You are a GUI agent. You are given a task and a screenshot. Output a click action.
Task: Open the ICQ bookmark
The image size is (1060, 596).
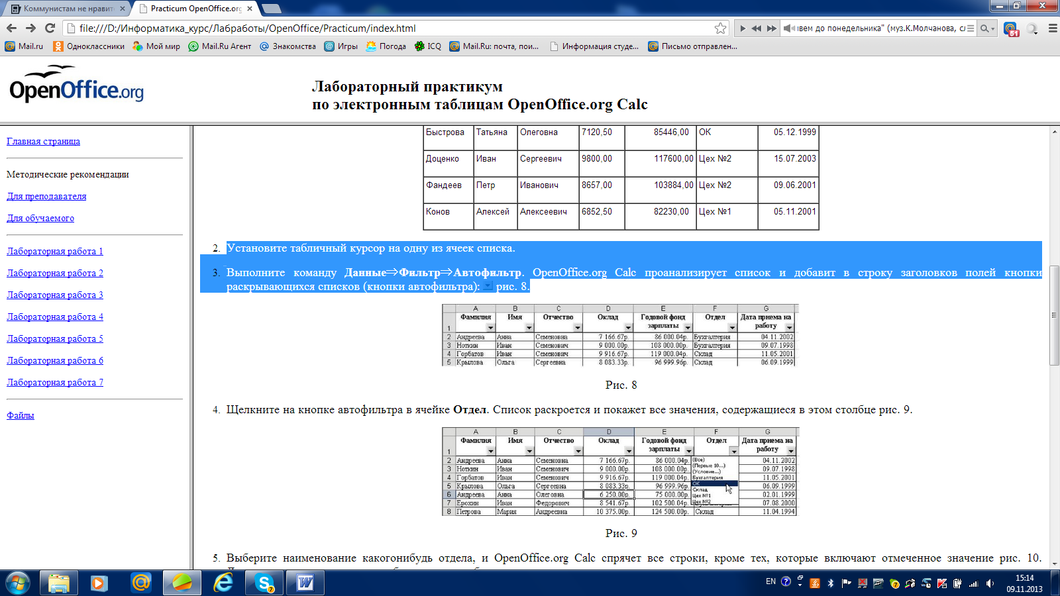click(428, 46)
